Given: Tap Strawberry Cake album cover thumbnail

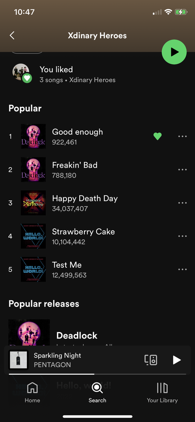Looking at the screenshot, I should (33, 236).
